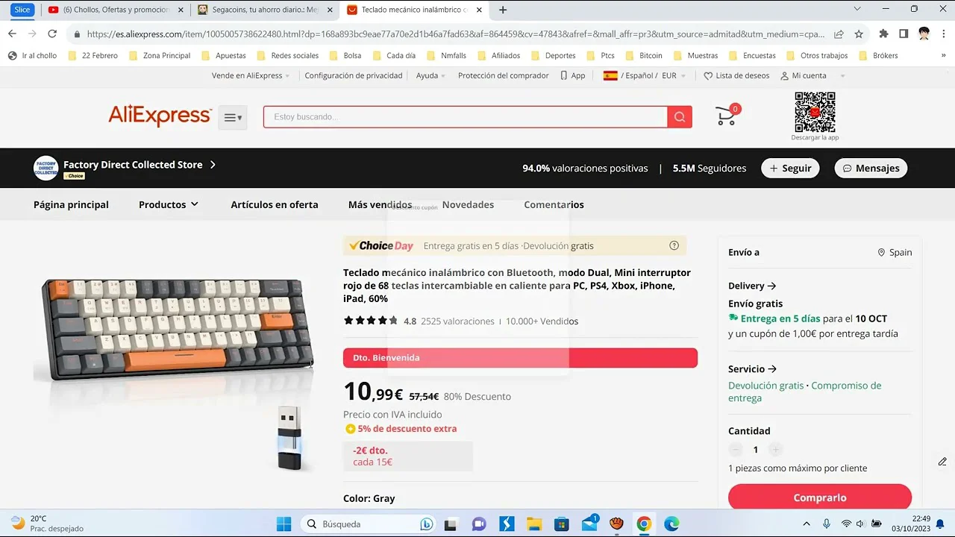This screenshot has height=537, width=955.
Task: Open Lista de deseos link
Action: click(736, 75)
